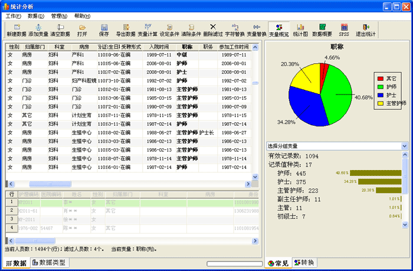413x271 pixels.
Task: Click the 副主任护师: 11 entry
Action: pos(299,200)
